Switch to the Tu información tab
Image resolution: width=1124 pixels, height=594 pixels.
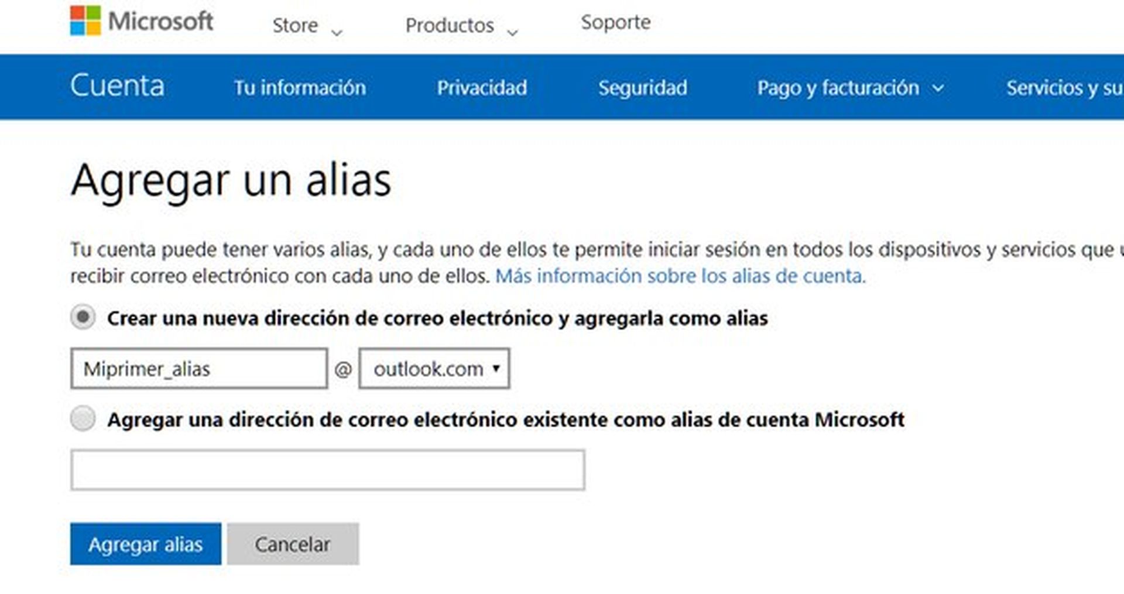pos(300,88)
